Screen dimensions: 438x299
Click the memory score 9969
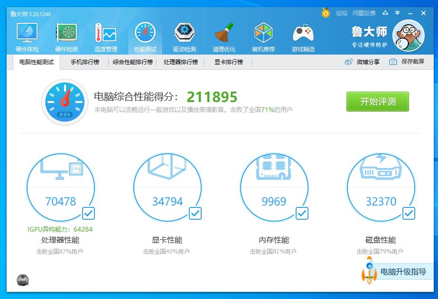tap(274, 202)
